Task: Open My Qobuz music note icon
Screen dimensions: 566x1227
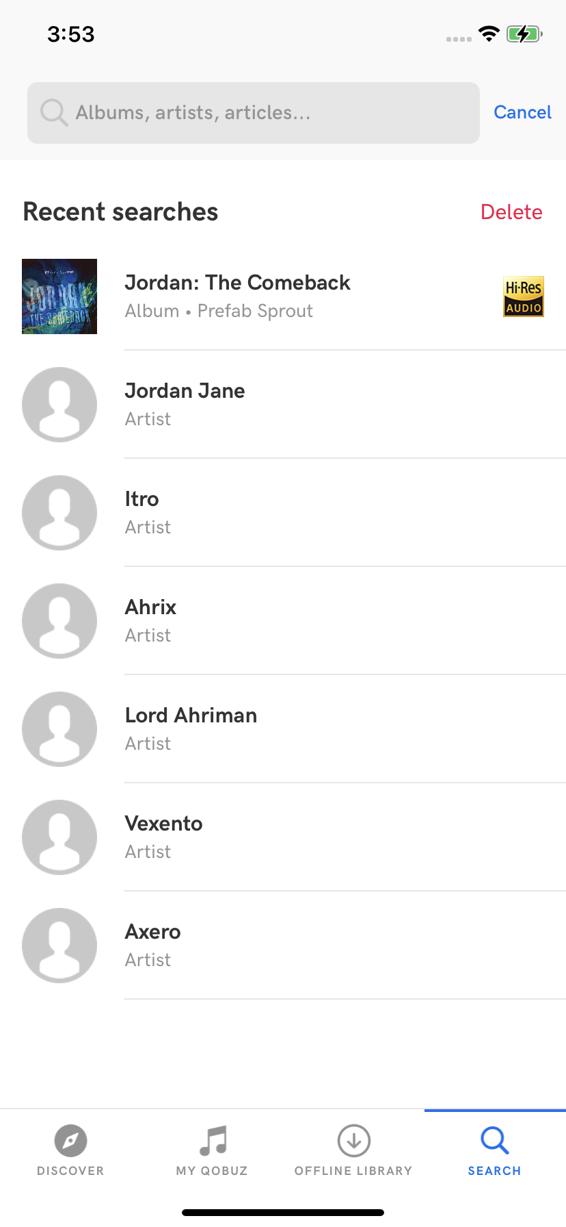Action: click(213, 1141)
